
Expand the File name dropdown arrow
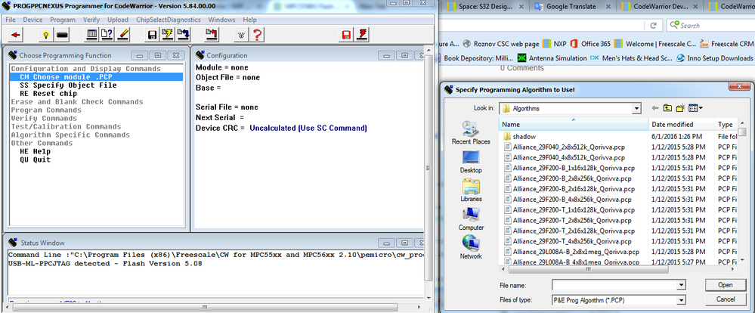(681, 285)
